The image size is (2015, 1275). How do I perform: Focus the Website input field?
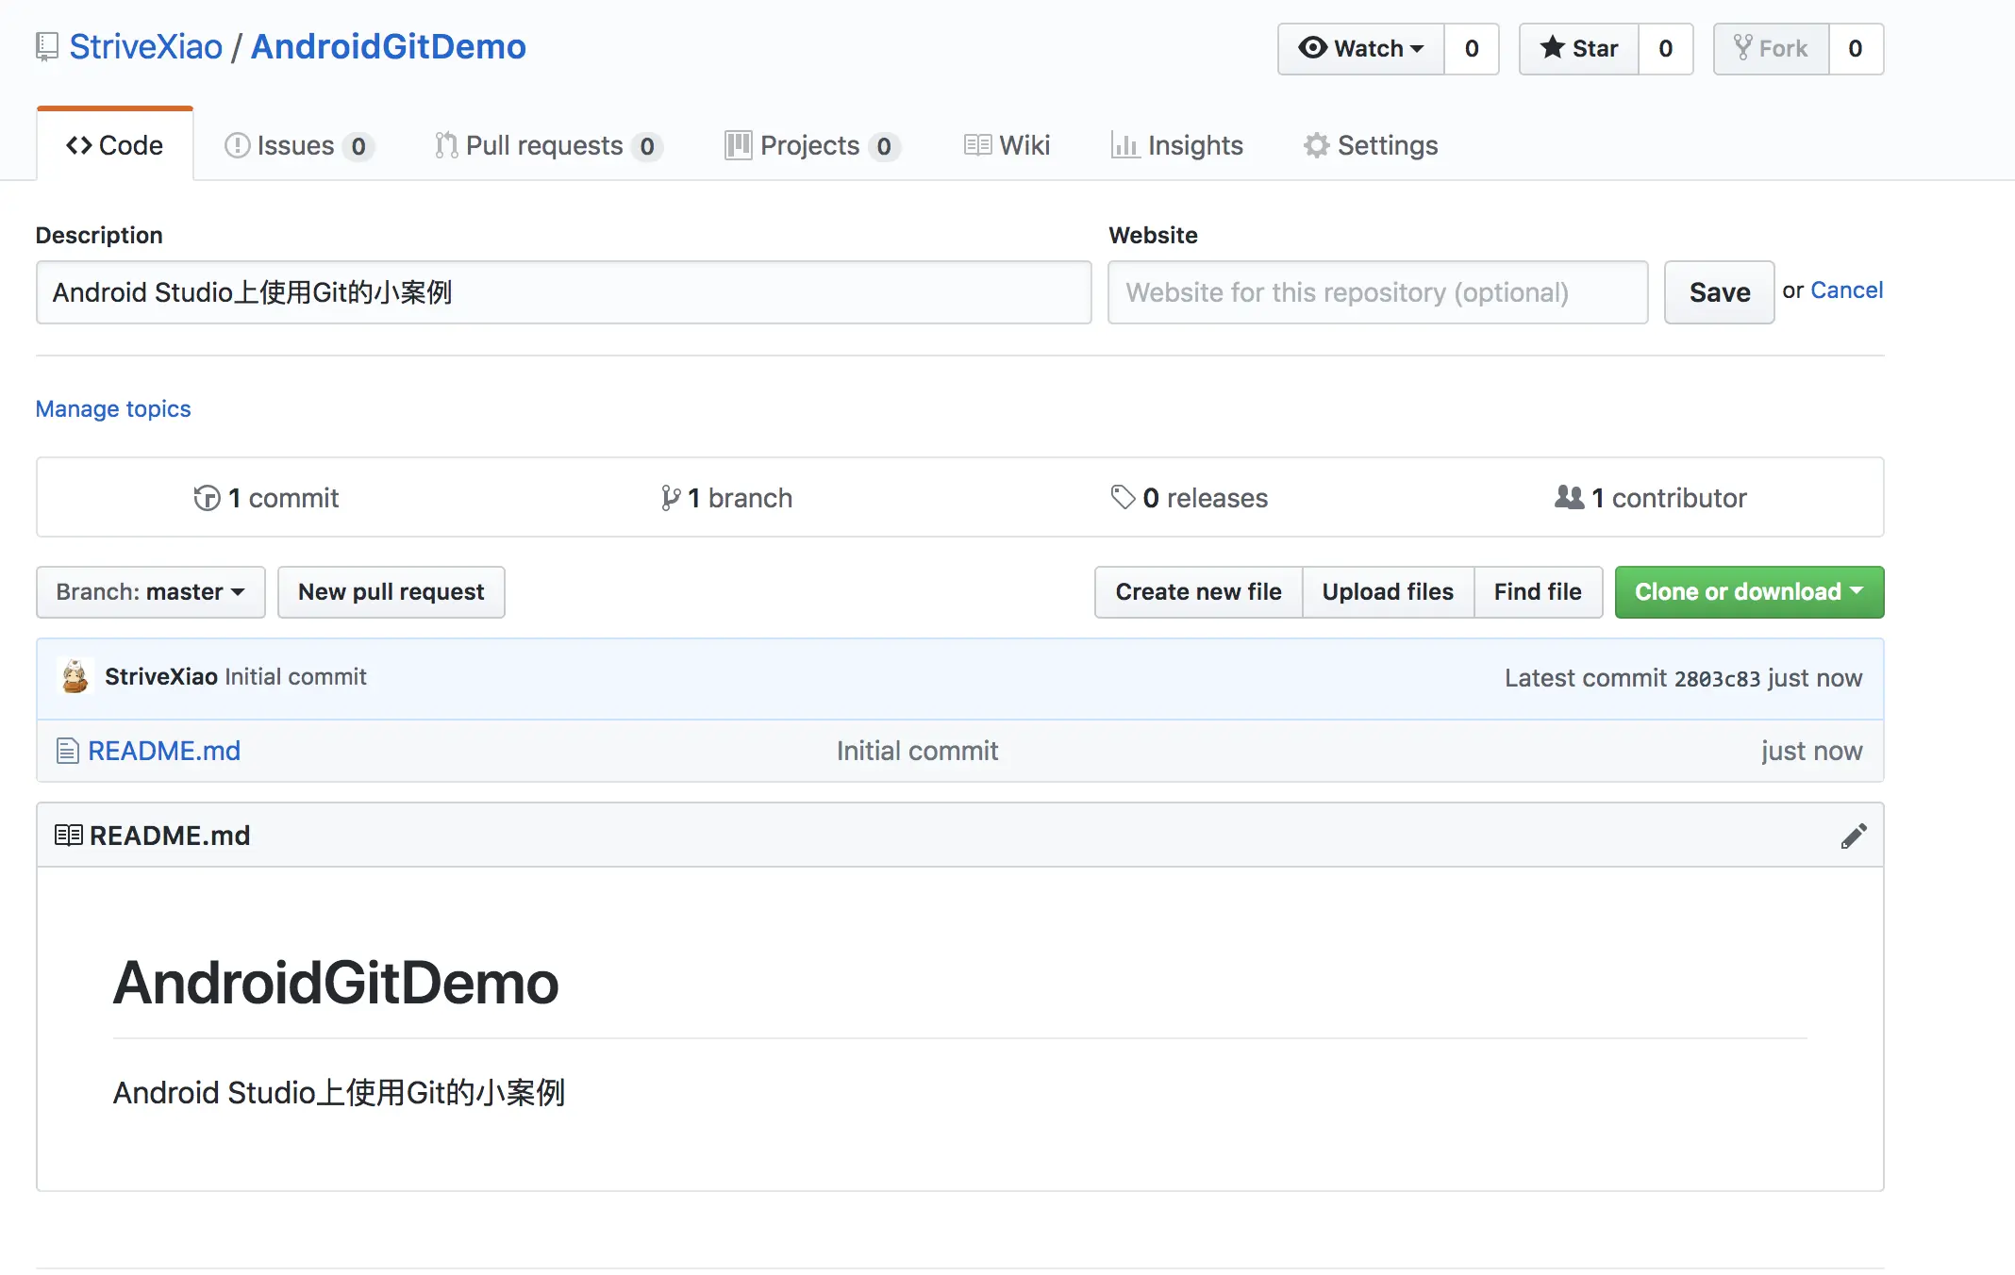tap(1377, 292)
